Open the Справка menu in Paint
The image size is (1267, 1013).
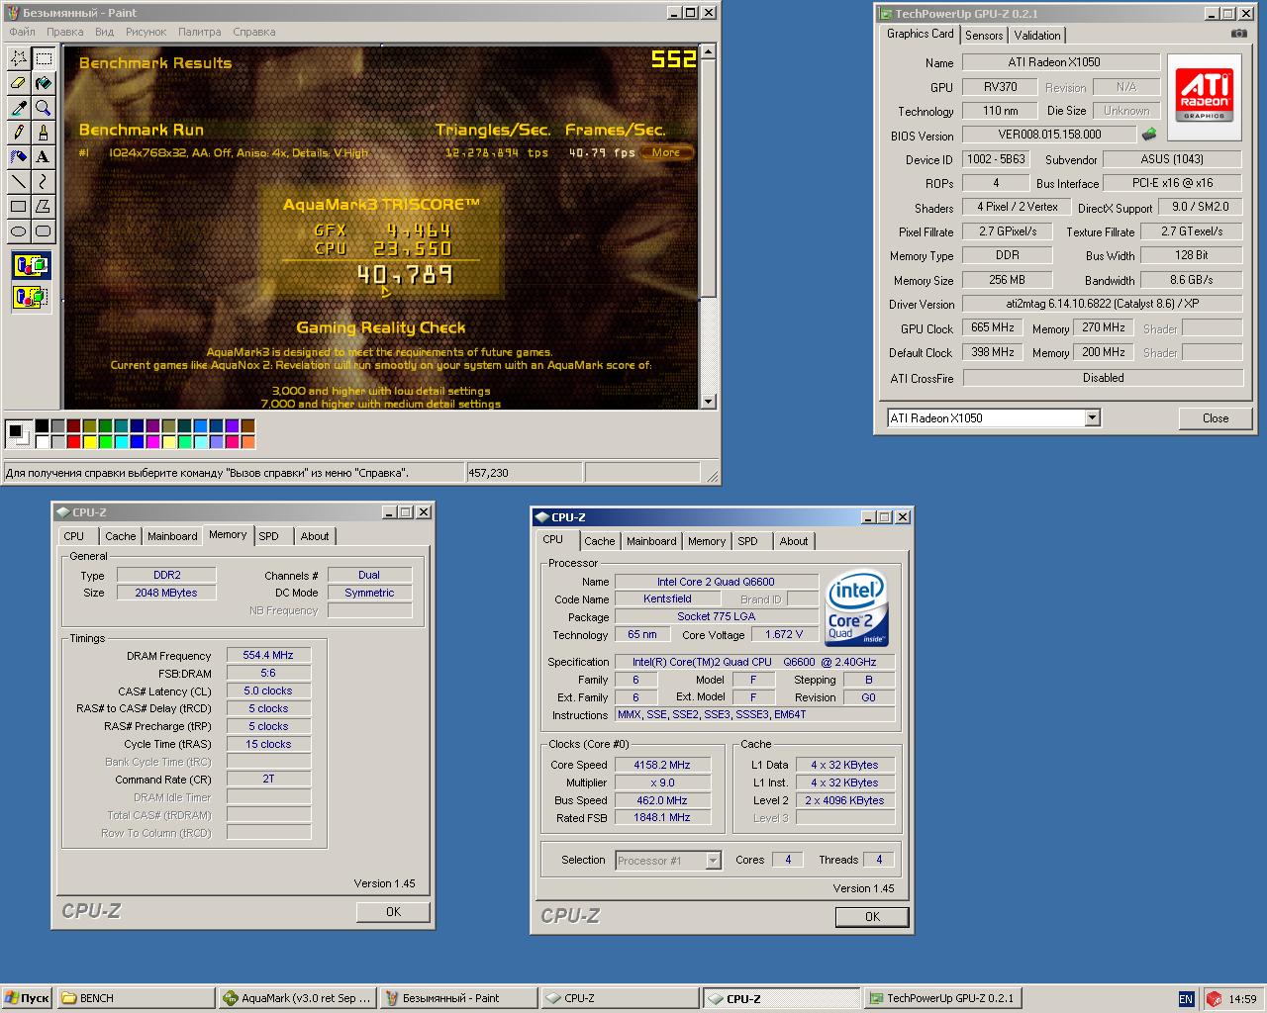(253, 32)
